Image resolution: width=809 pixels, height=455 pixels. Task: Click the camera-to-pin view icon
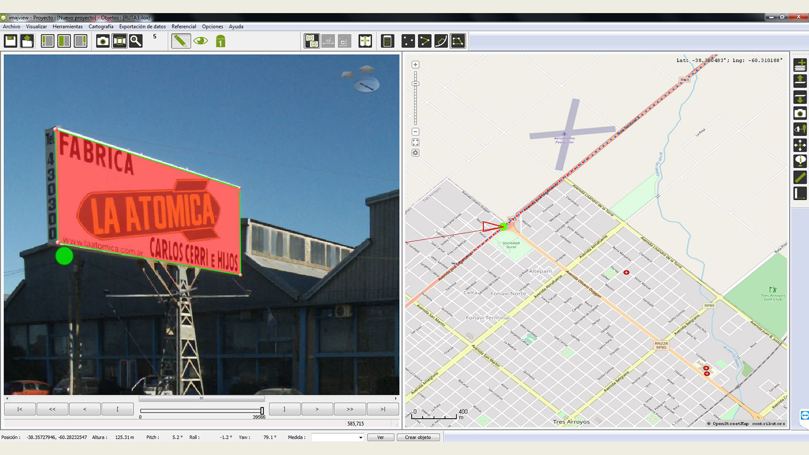[800, 129]
